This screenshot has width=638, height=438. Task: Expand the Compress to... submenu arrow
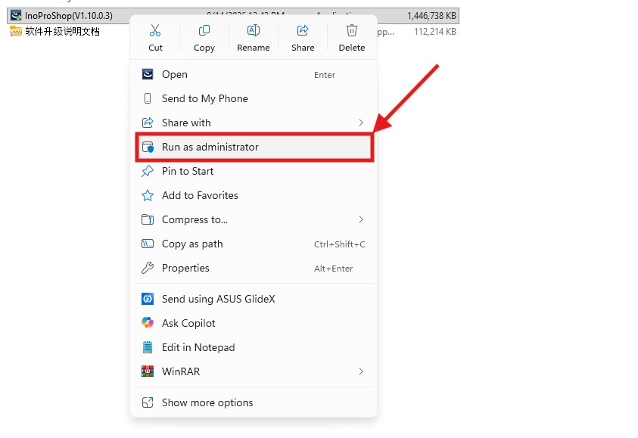click(x=360, y=219)
